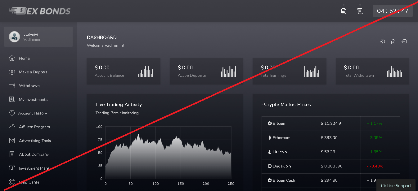
Task: Click Bitcoin price $ 11,304.9
Action: pyautogui.click(x=331, y=124)
